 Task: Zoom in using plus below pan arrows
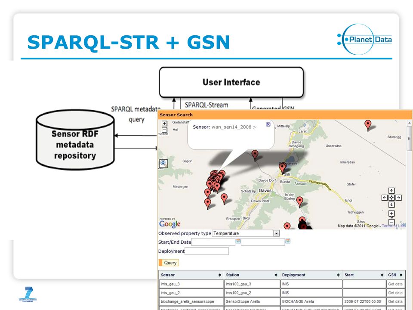[x=391, y=213]
